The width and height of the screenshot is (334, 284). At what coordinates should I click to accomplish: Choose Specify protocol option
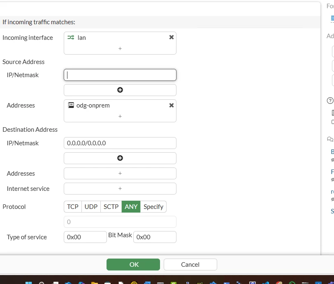tap(153, 206)
